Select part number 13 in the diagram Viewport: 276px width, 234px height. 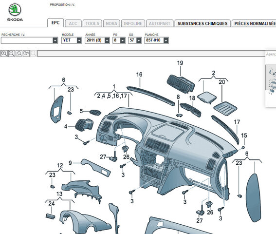tap(59, 194)
